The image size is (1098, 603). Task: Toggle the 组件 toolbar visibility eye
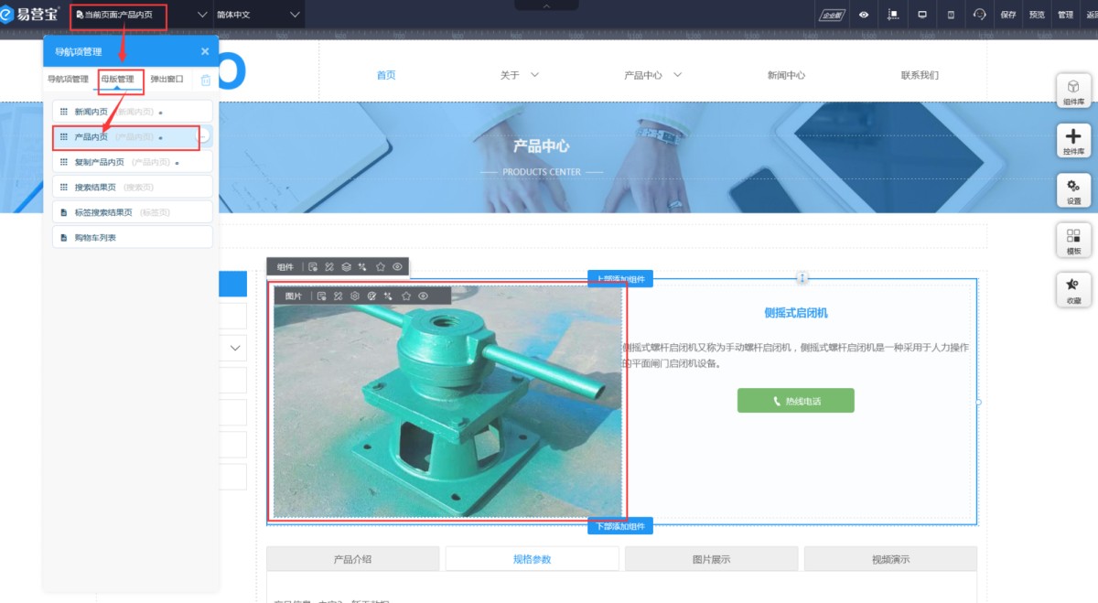pos(397,267)
